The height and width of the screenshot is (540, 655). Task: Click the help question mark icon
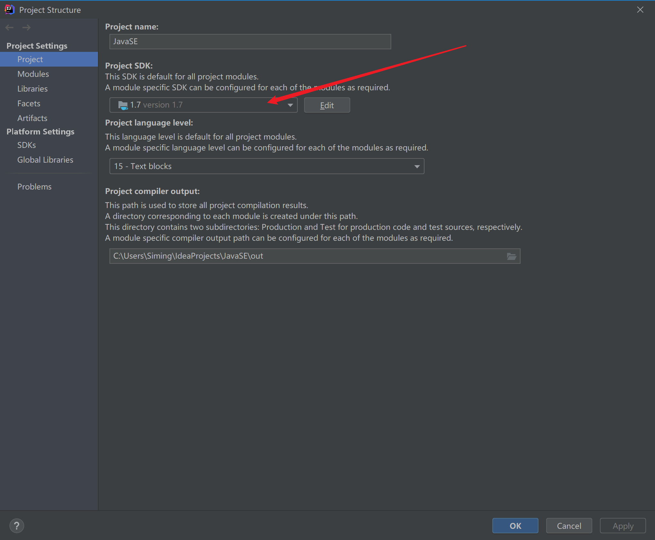coord(17,526)
